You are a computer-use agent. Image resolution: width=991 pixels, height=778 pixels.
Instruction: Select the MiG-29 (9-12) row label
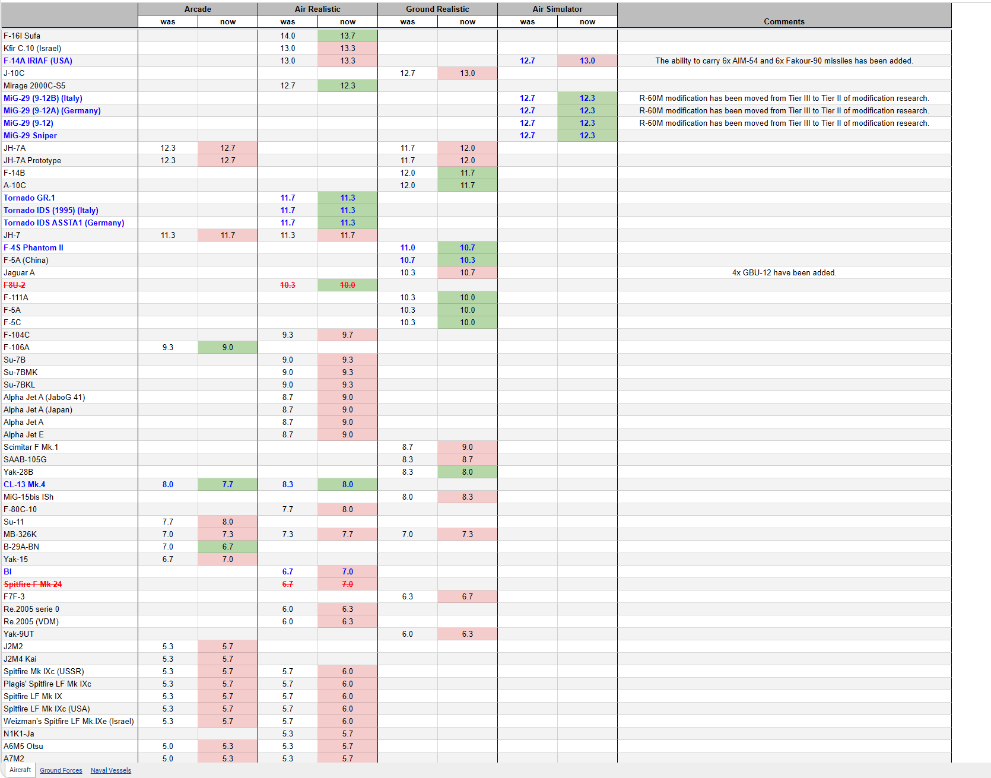[x=28, y=123]
